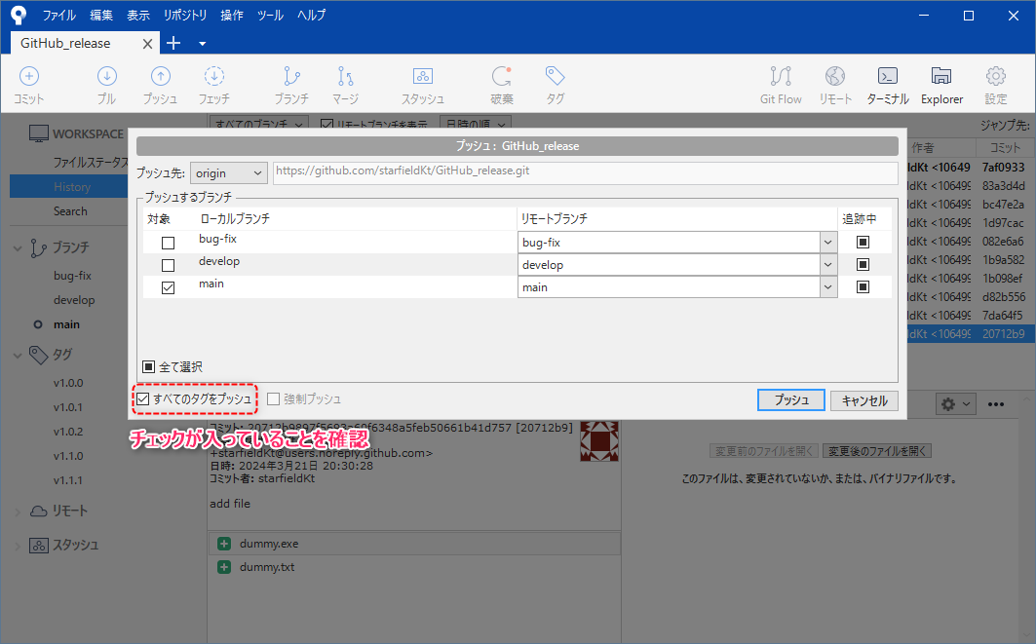Click the added-file icon beside dummy.txt
This screenshot has width=1036, height=644.
pyautogui.click(x=224, y=567)
